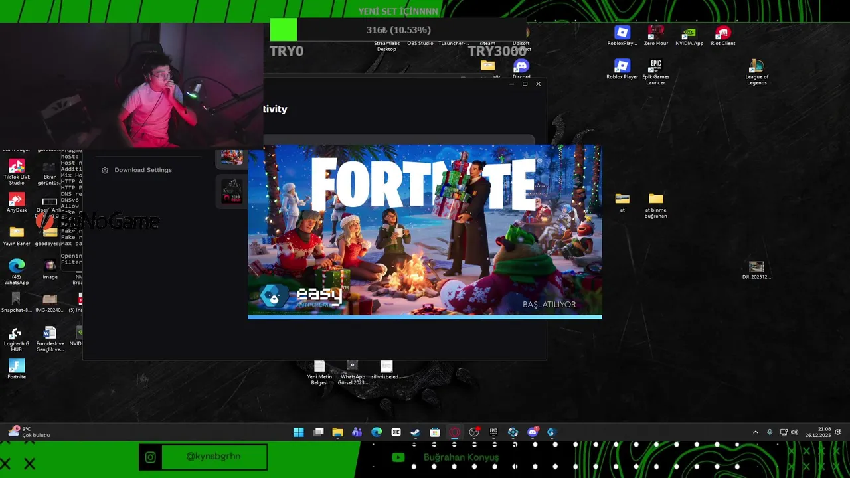The width and height of the screenshot is (850, 478).
Task: Open Steam from taskbar
Action: (415, 432)
